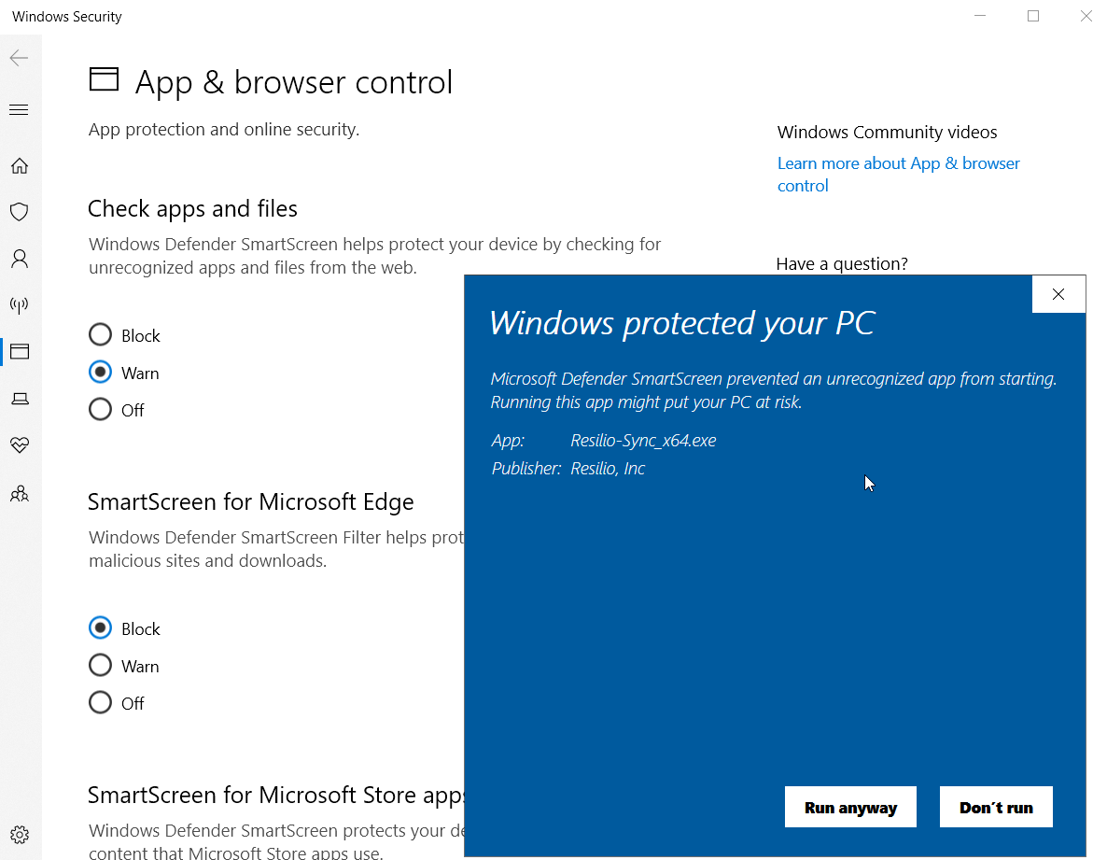
Task: Click the Check apps and files heading
Action: [x=192, y=209]
